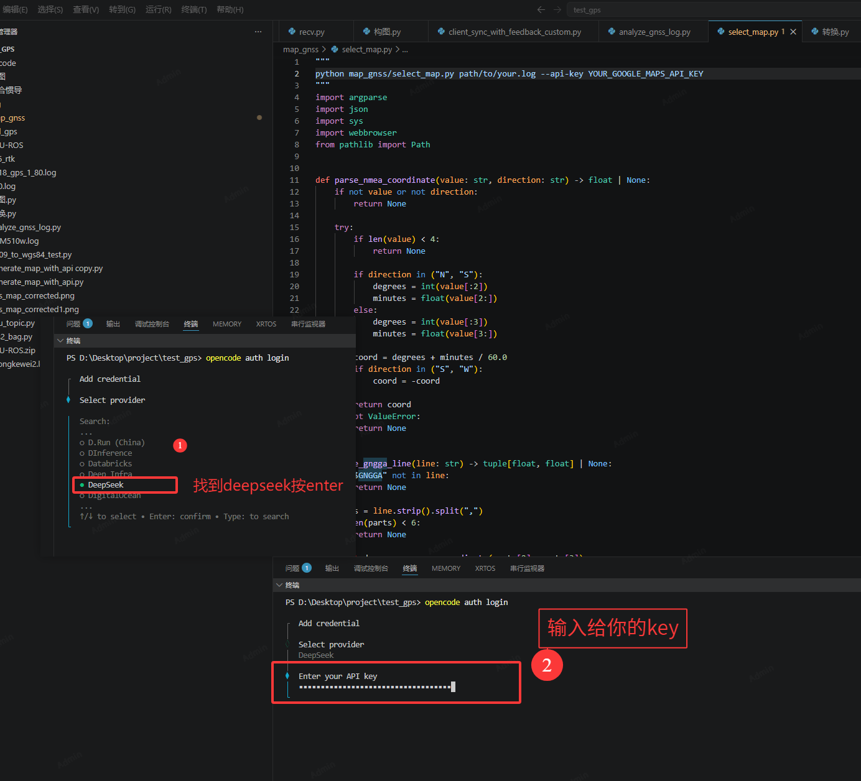
Task: Open the 终端(T) menu
Action: pos(194,9)
